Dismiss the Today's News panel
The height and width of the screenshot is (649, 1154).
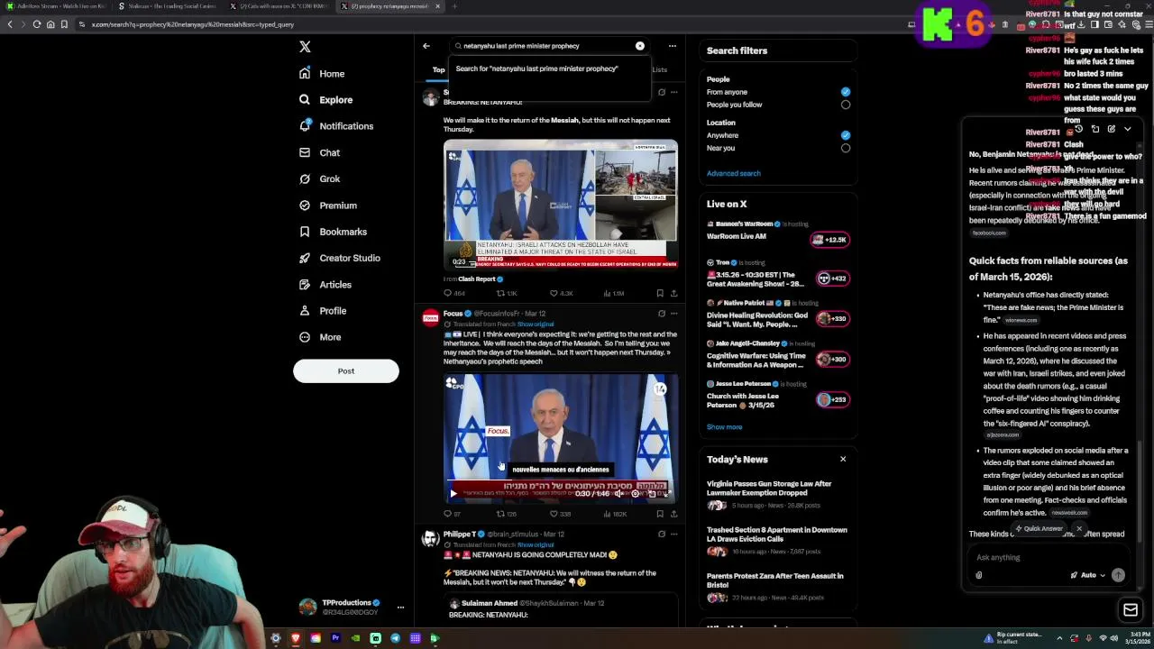(843, 460)
